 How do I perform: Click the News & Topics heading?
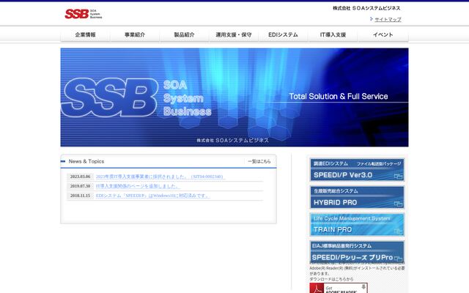click(86, 161)
